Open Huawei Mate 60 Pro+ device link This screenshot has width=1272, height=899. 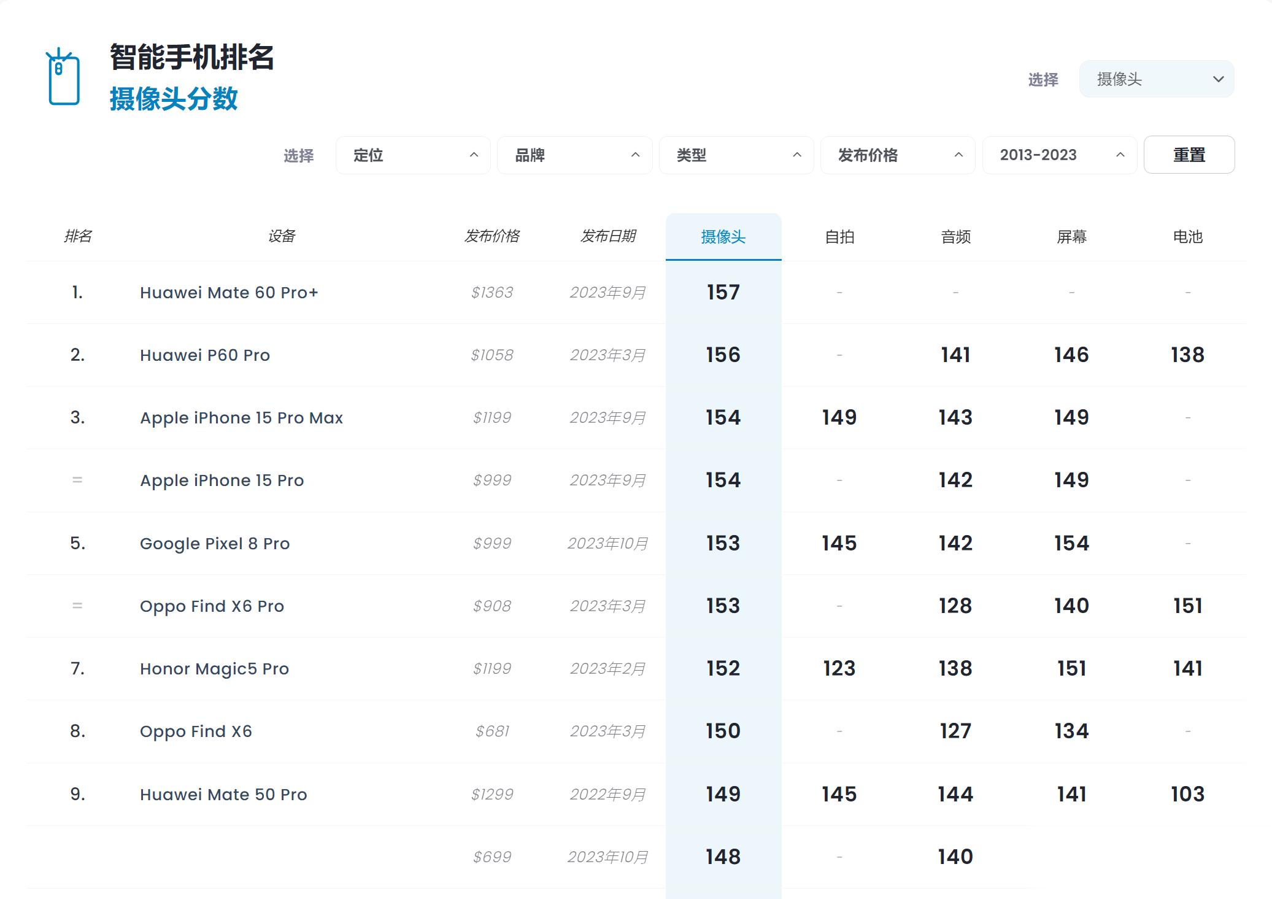tap(229, 293)
